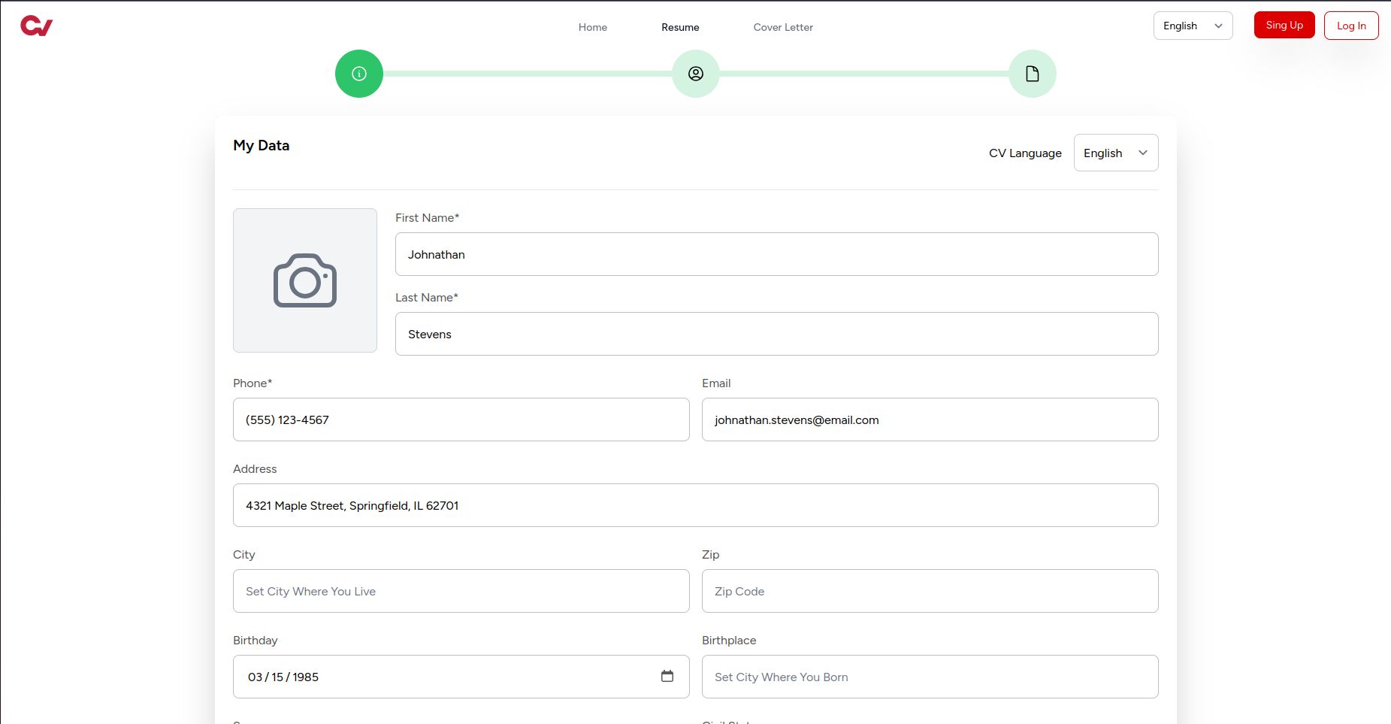Viewport: 1391px width, 724px height.
Task: Click the info step circle icon
Action: pos(359,74)
